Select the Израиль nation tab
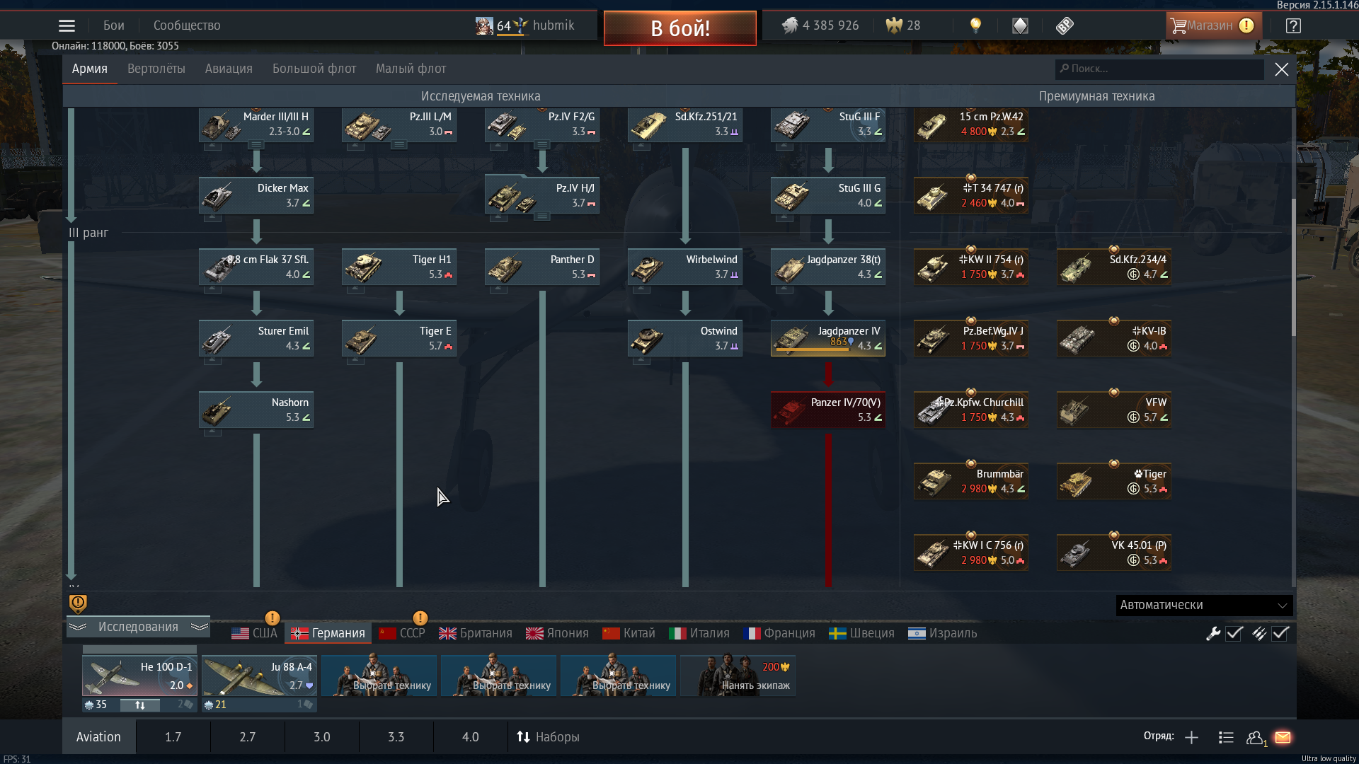 point(942,633)
